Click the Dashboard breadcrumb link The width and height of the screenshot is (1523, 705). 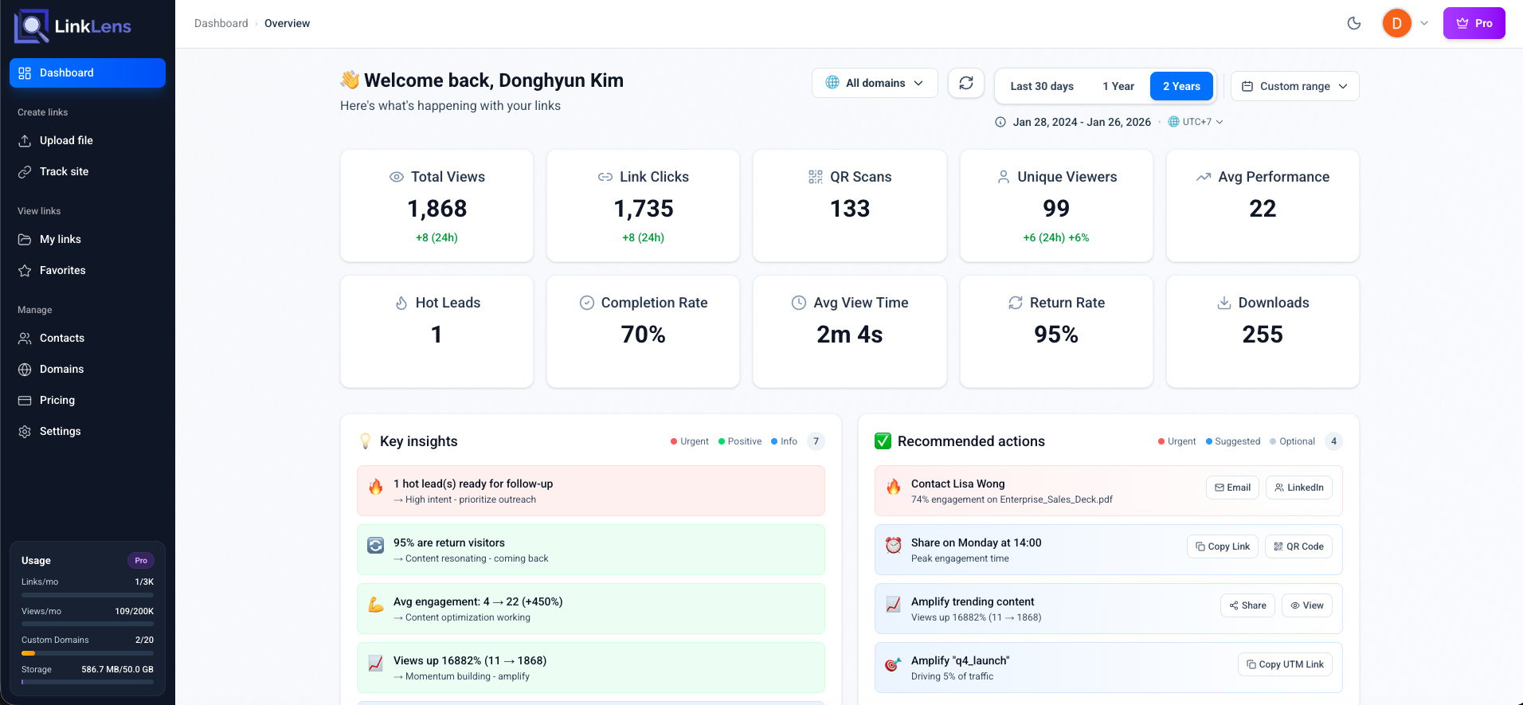pyautogui.click(x=221, y=23)
